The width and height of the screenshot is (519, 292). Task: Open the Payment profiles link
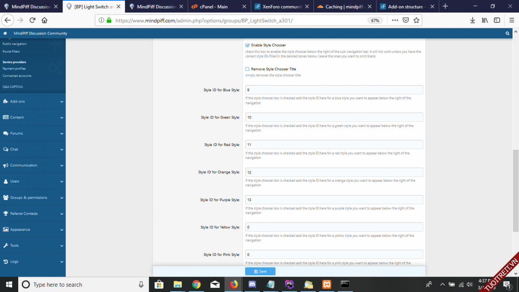[x=14, y=69]
